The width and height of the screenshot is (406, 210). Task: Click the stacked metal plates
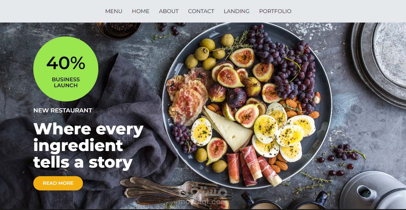click(x=379, y=64)
